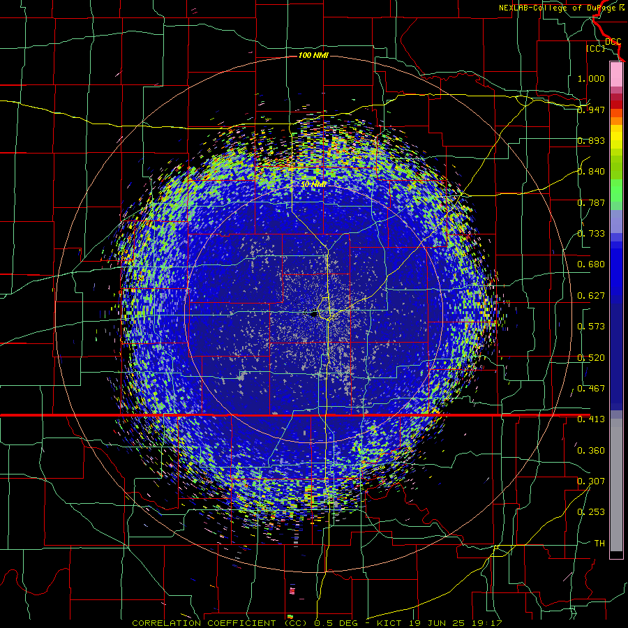Click the "0.787" legend value
This screenshot has height=628, width=628.
coord(591,202)
